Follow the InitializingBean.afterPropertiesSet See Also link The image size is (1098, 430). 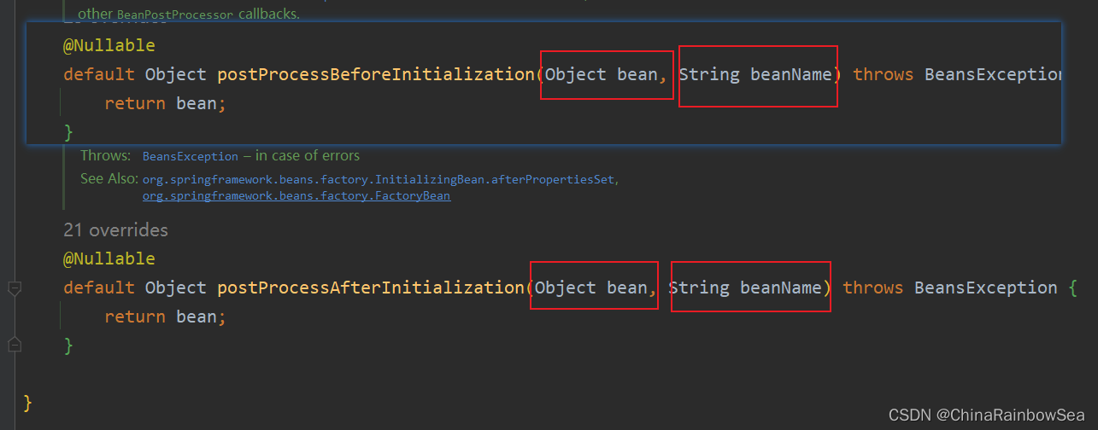pyautogui.click(x=379, y=180)
